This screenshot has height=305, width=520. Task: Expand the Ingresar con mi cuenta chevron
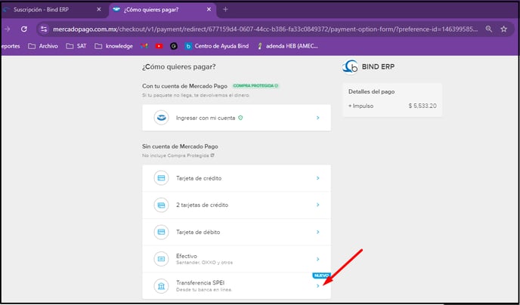tap(317, 118)
